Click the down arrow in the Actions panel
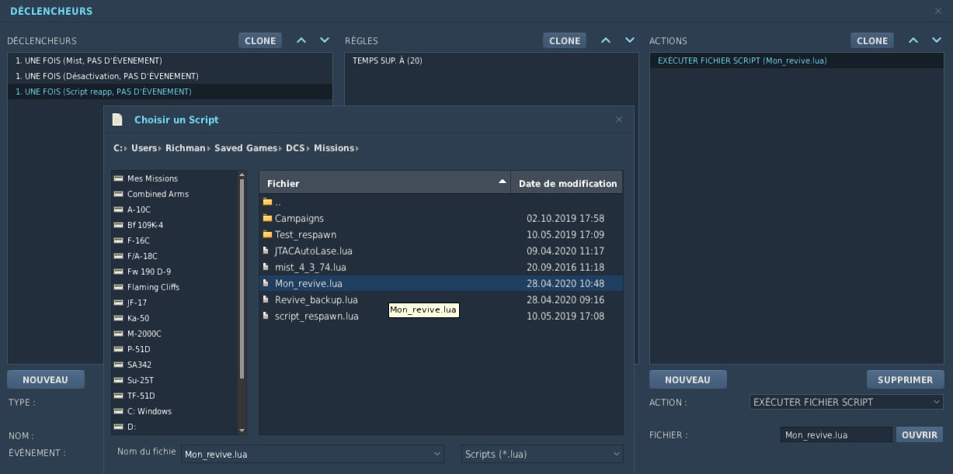 (x=937, y=40)
